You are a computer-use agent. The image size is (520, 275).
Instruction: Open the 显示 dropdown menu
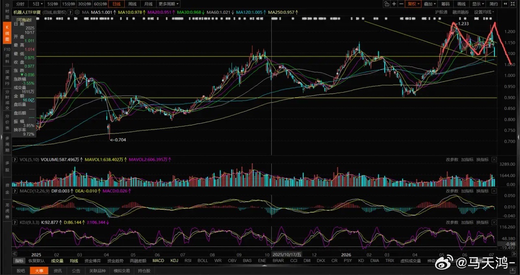pyautogui.click(x=478, y=4)
